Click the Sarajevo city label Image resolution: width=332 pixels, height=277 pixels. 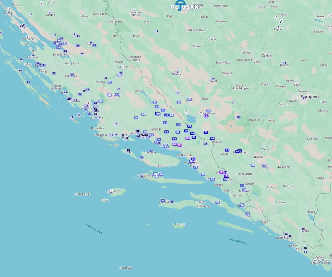[x=310, y=97]
